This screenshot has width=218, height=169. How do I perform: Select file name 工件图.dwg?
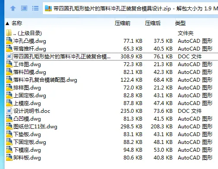pos(27,64)
